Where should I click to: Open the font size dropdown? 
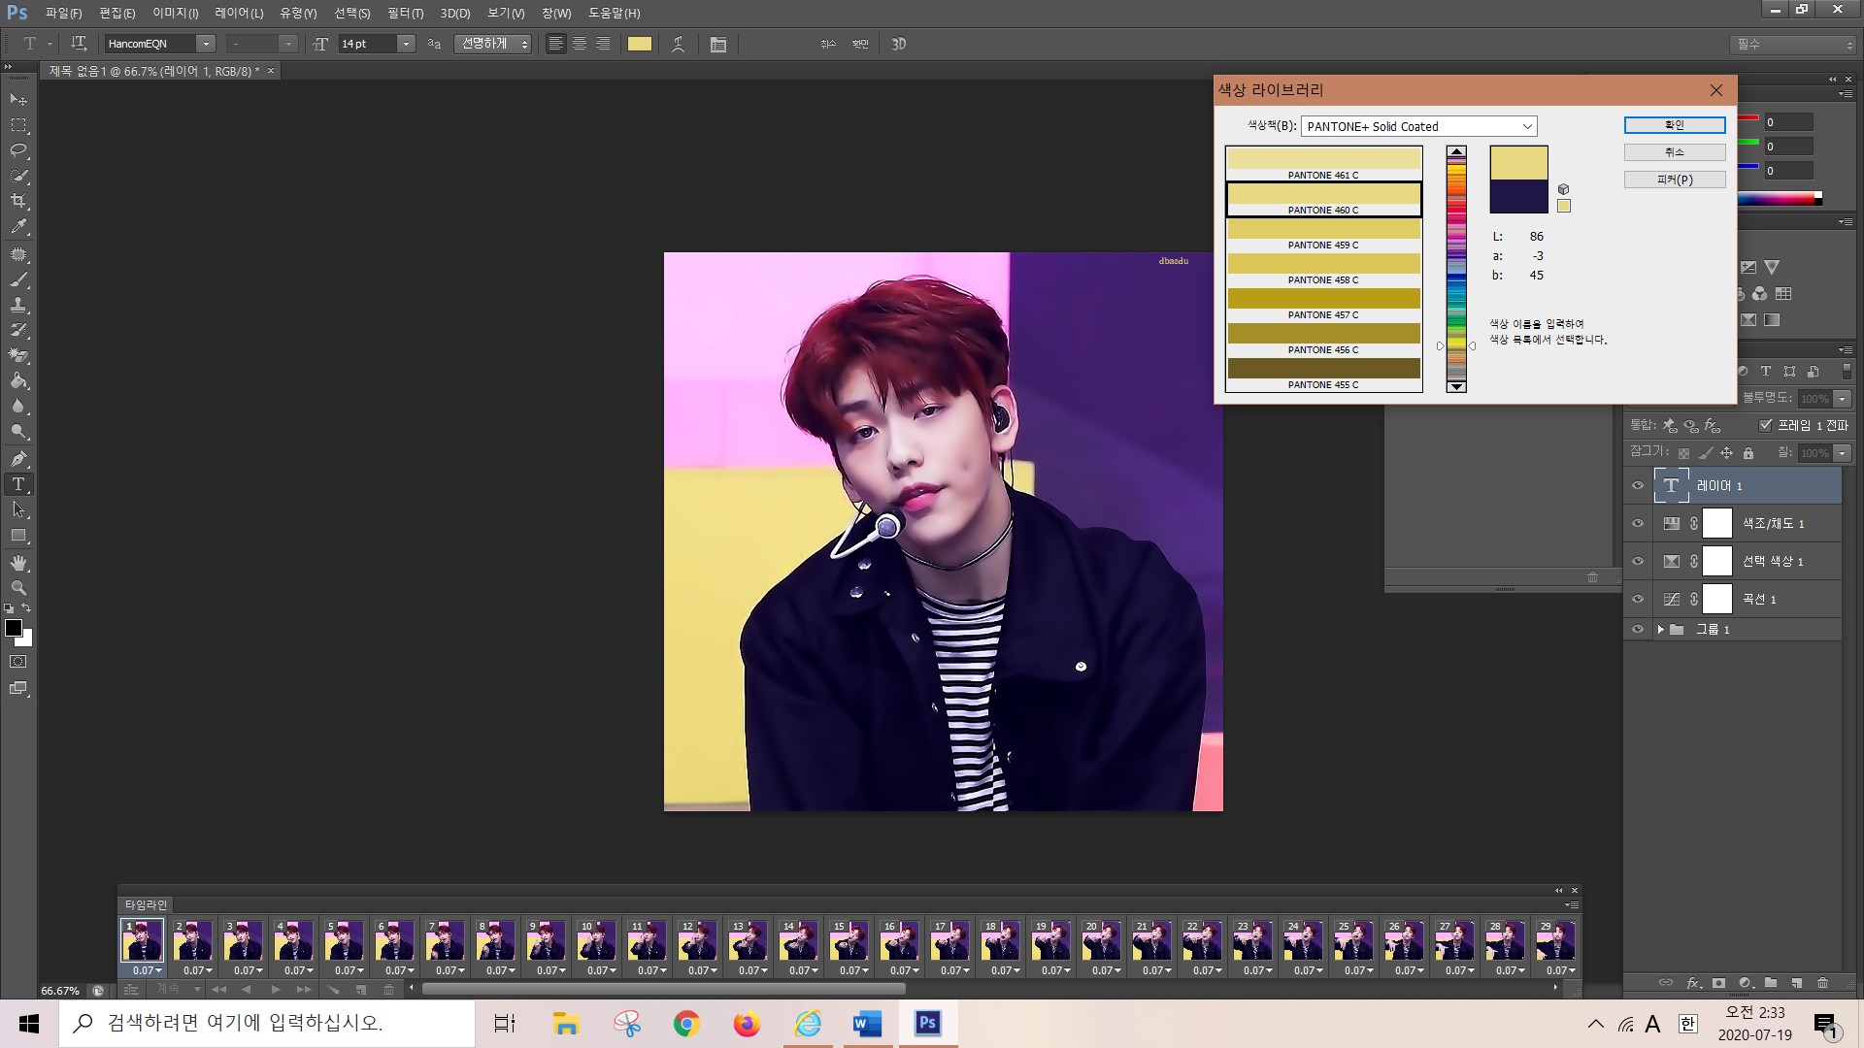(x=406, y=44)
